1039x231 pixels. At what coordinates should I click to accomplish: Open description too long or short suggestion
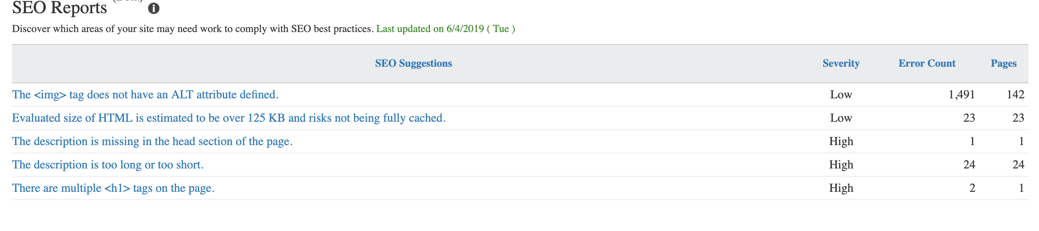coord(108,165)
